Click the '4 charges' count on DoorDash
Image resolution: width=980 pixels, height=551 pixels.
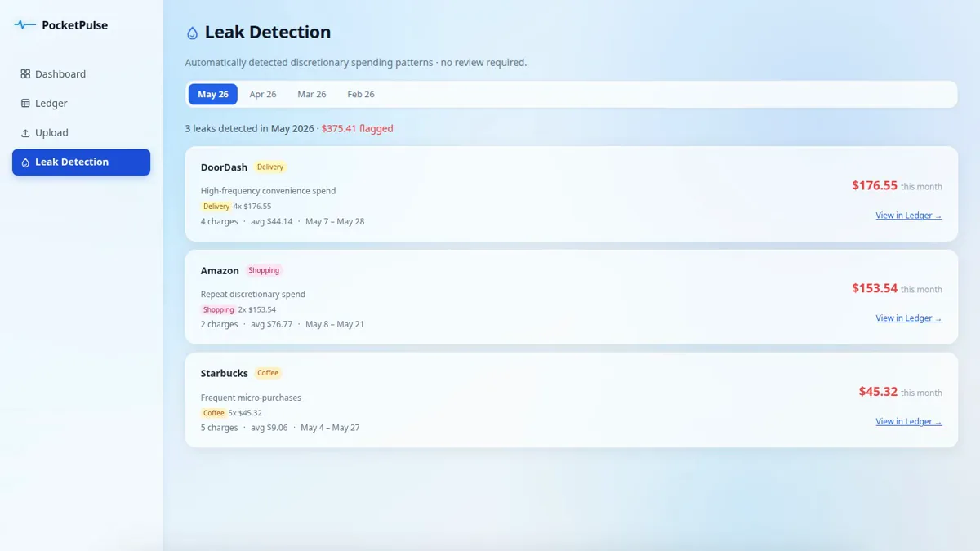click(x=220, y=221)
